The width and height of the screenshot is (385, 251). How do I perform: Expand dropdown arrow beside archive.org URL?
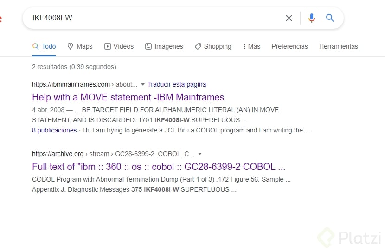(x=200, y=154)
